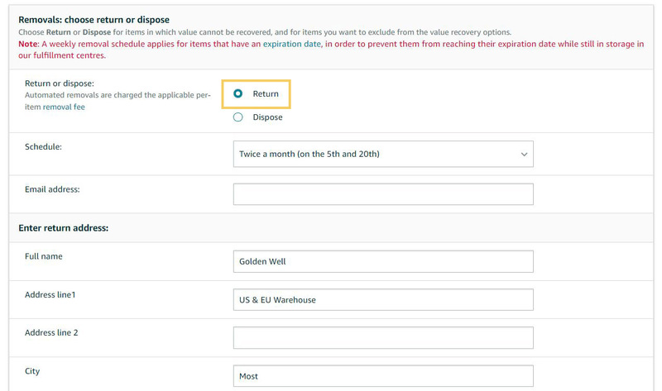This screenshot has width=662, height=391.
Task: Click the chevron arrow in Schedule combo box
Action: click(x=524, y=155)
